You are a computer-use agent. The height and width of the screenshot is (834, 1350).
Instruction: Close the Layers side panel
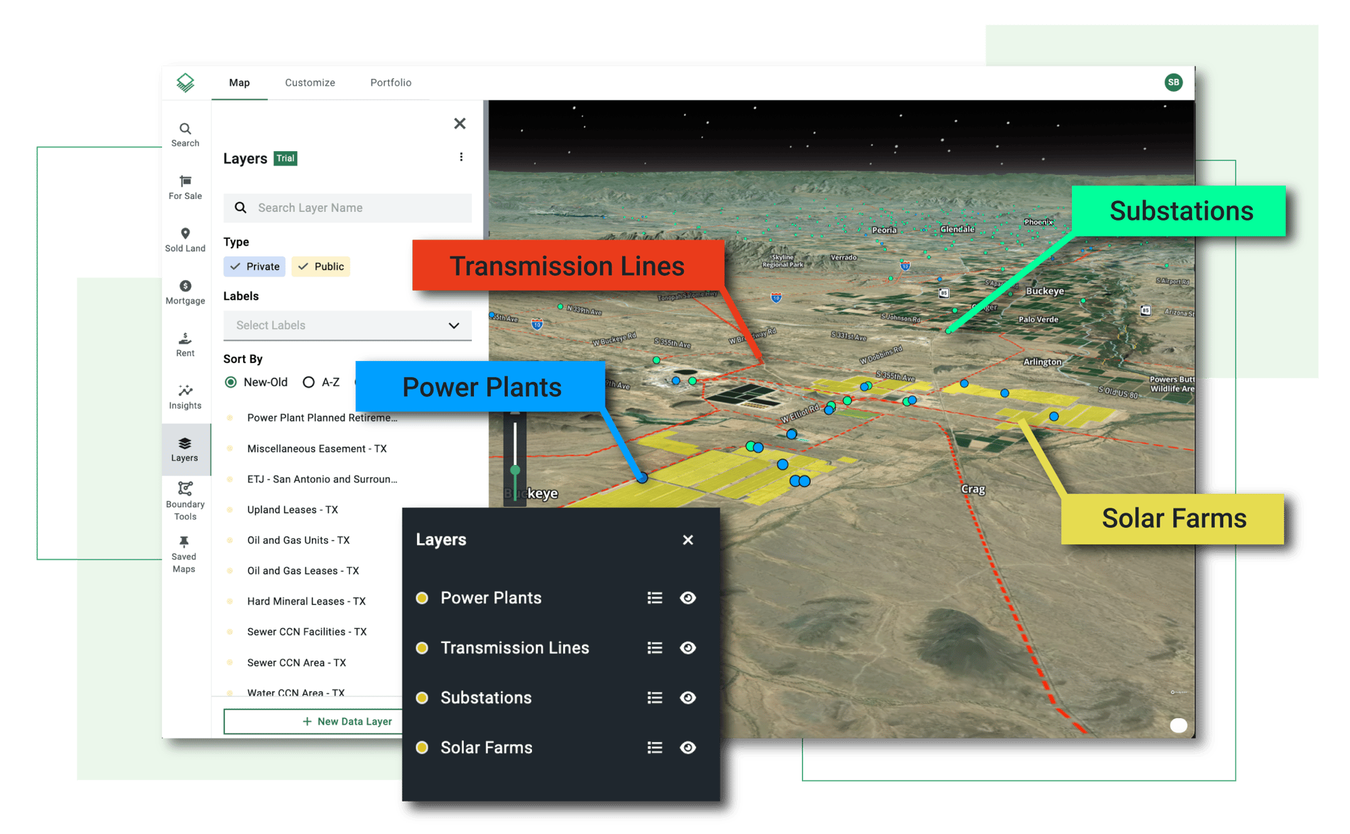[x=460, y=123]
